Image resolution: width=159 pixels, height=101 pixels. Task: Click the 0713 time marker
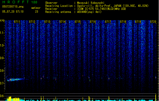(x=47, y=22)
